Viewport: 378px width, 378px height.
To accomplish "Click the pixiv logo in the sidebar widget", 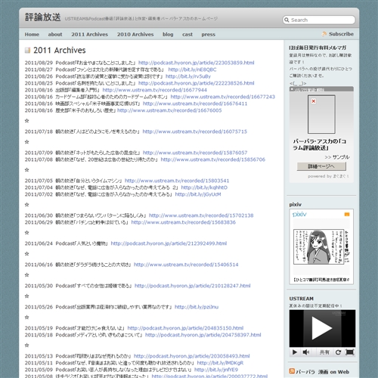I will click(x=299, y=214).
